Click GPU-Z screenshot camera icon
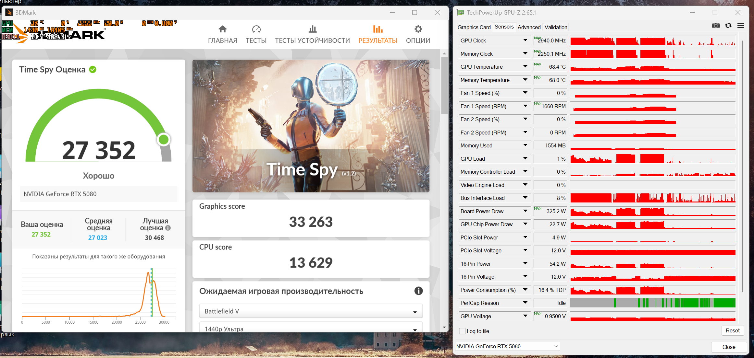The width and height of the screenshot is (754, 358). point(716,26)
